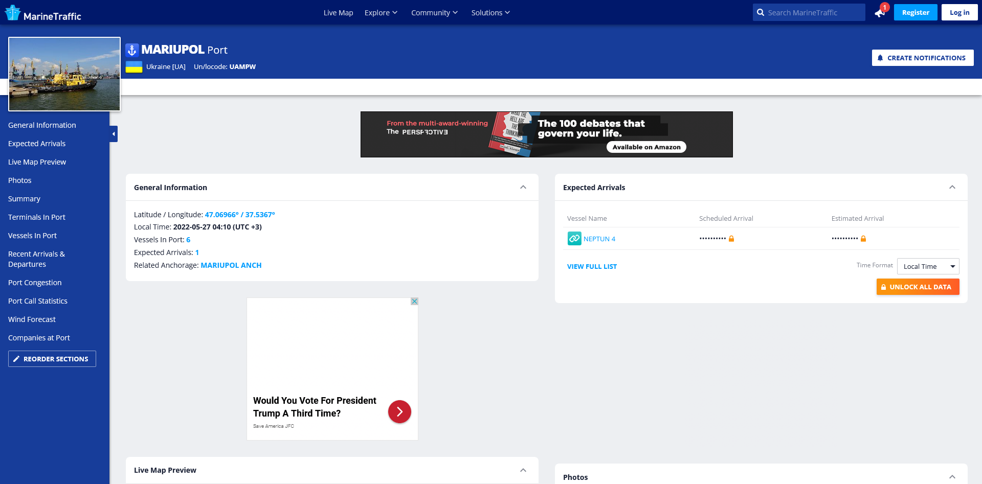The width and height of the screenshot is (982, 484).
Task: Open Vessels In Port in sidebar
Action: pyautogui.click(x=32, y=236)
